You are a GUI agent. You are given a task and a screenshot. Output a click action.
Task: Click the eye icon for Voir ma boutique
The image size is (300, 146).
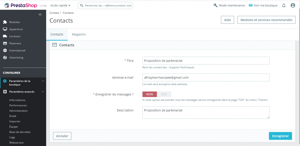point(250,5)
